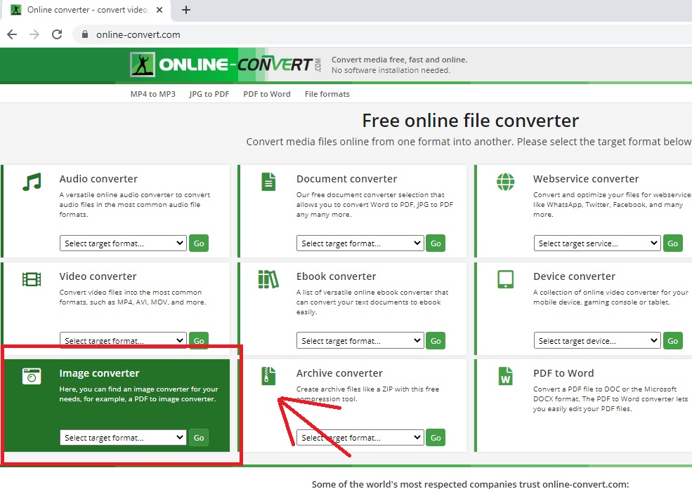Viewport: 692px width, 489px height.
Task: Click the Online-Convert logo
Action: 226,65
